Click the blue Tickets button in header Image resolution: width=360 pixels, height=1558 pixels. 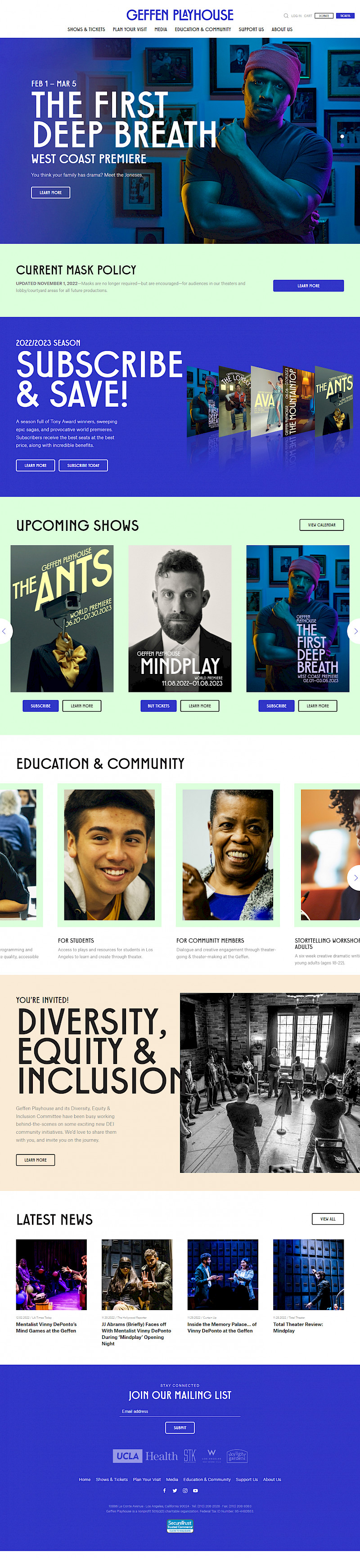[x=346, y=16]
